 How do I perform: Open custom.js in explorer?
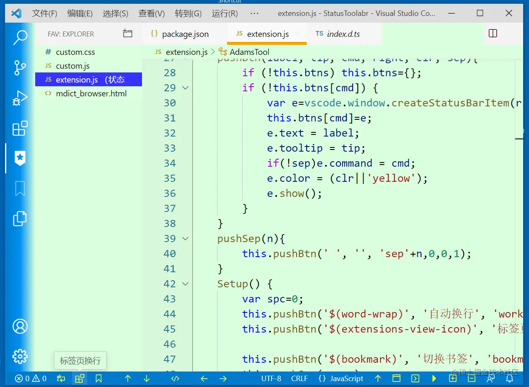pos(88,66)
